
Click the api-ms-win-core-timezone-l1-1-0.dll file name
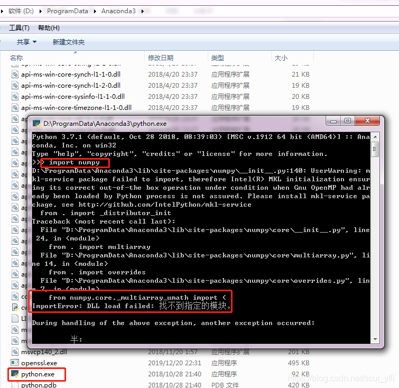pyautogui.click(x=76, y=107)
